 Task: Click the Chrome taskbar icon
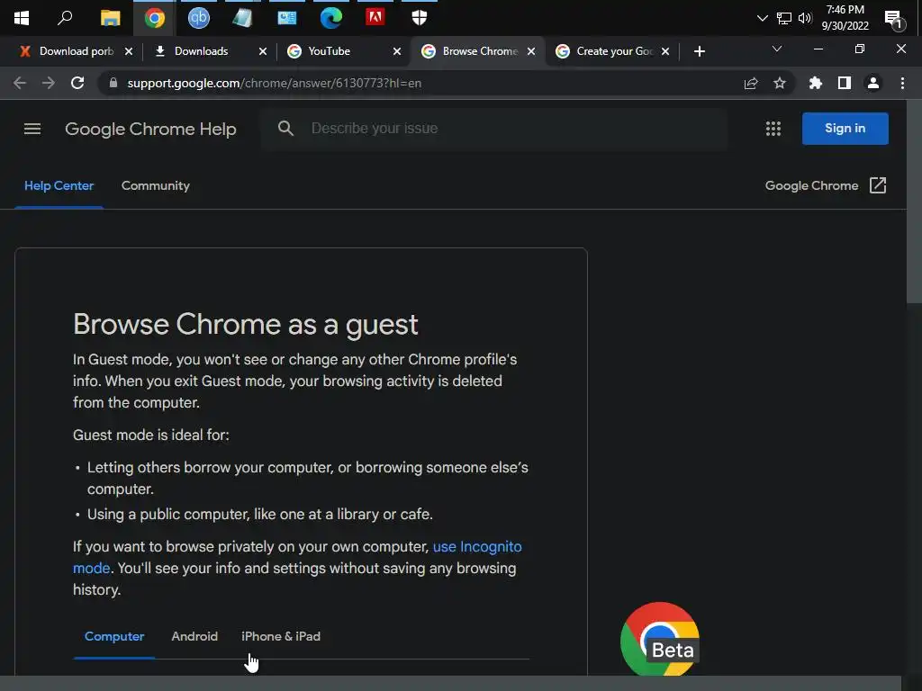155,18
